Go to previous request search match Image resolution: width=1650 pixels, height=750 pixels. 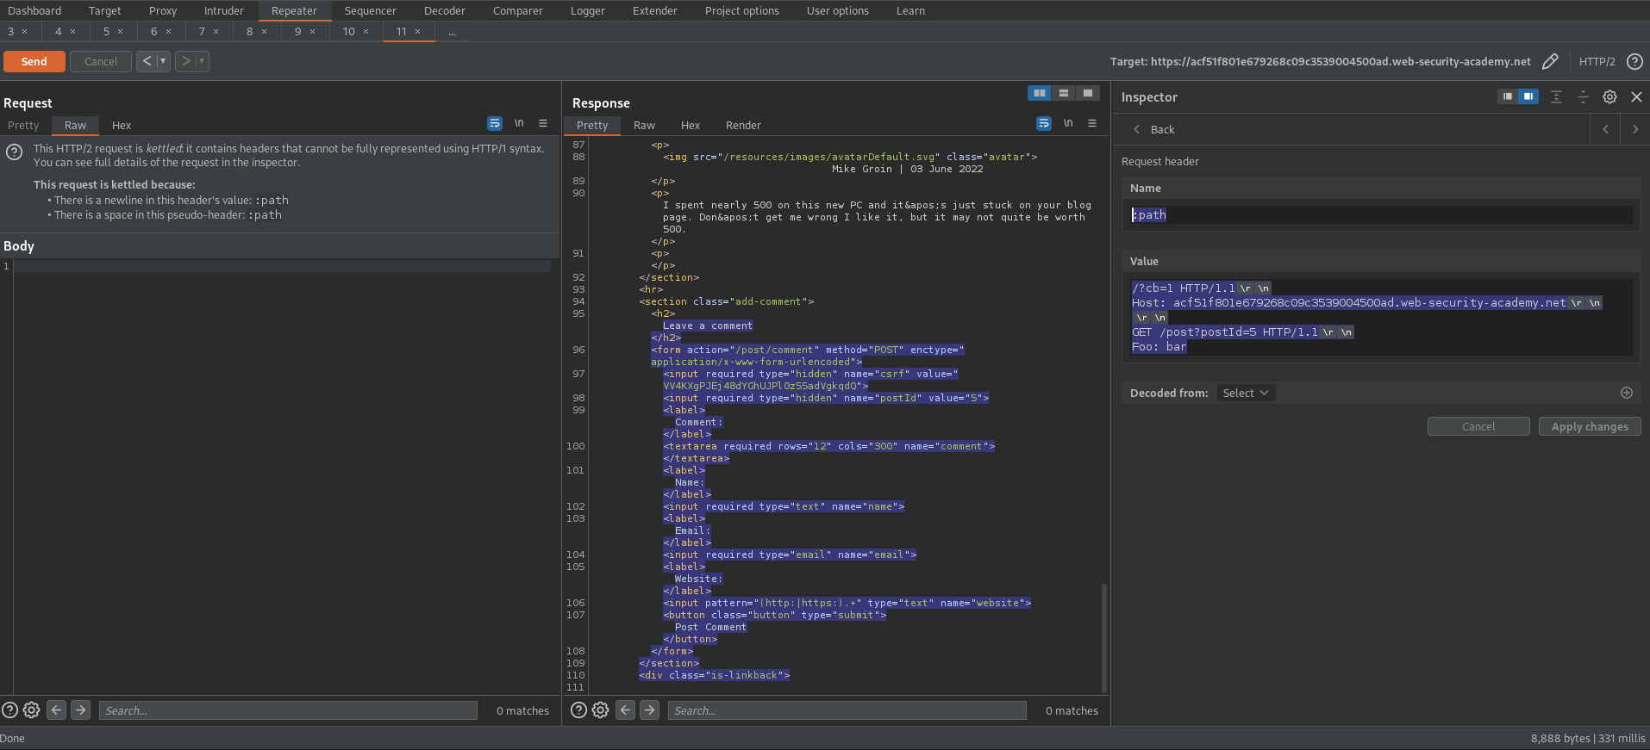(x=56, y=710)
